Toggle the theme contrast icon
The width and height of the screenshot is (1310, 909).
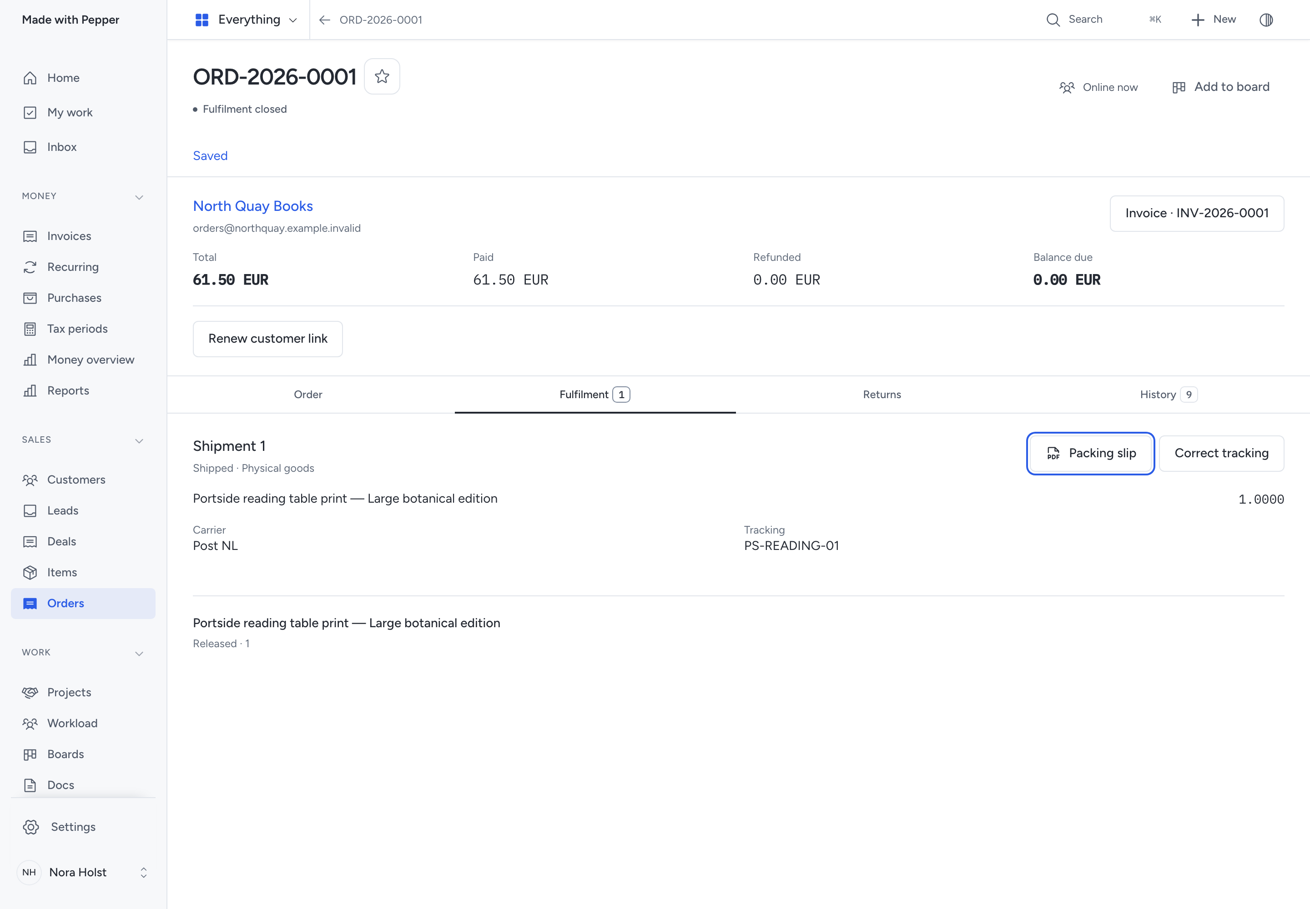1266,20
